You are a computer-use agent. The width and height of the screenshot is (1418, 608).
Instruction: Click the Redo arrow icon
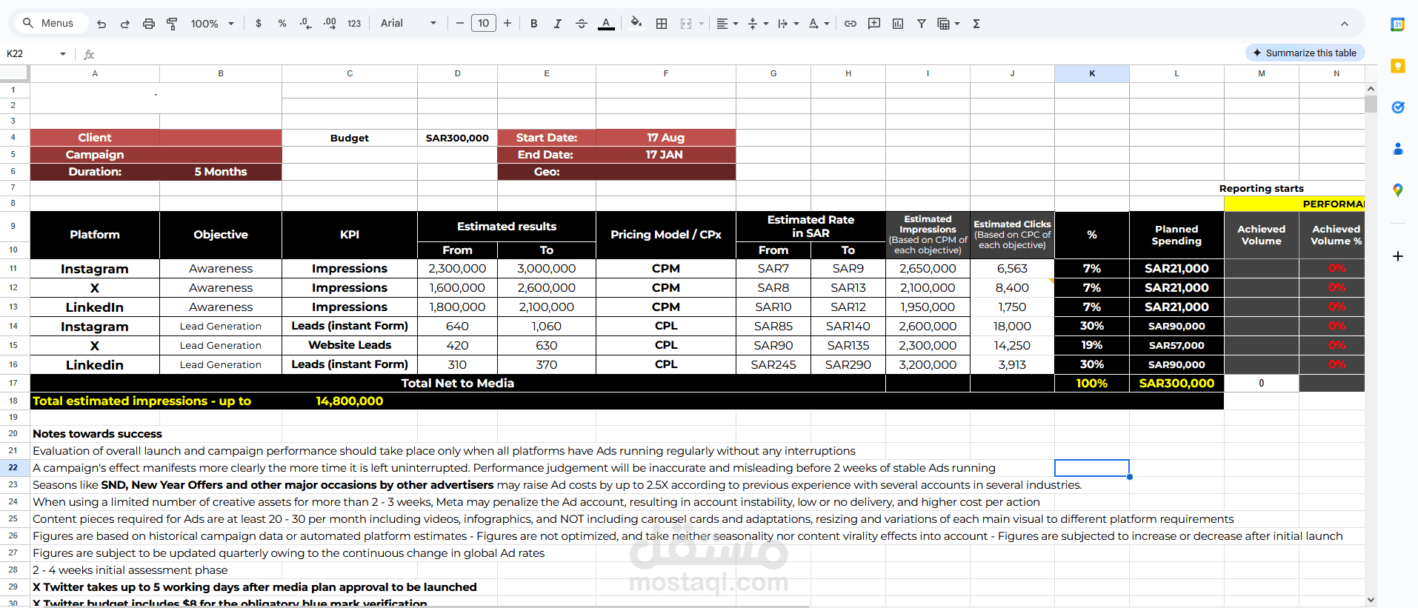click(125, 24)
